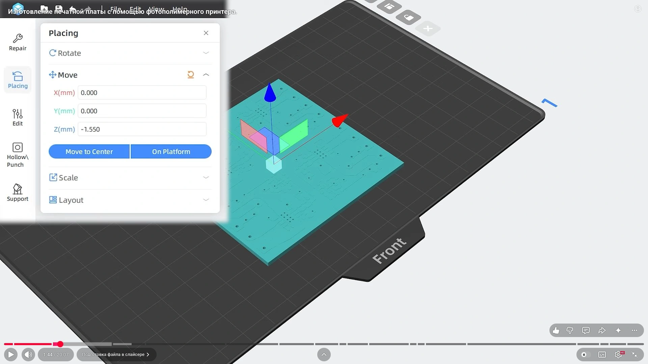Toggle subtitles with the captions icon
Image resolution: width=648 pixels, height=364 pixels.
tap(602, 355)
